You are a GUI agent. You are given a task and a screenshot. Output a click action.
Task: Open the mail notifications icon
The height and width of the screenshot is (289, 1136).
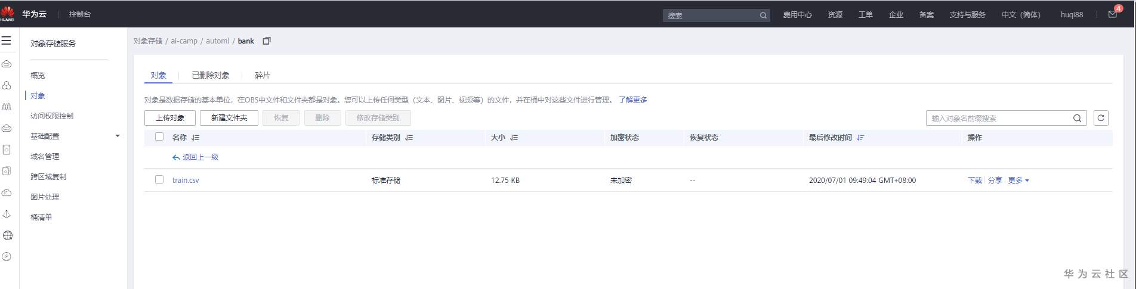coord(1113,14)
